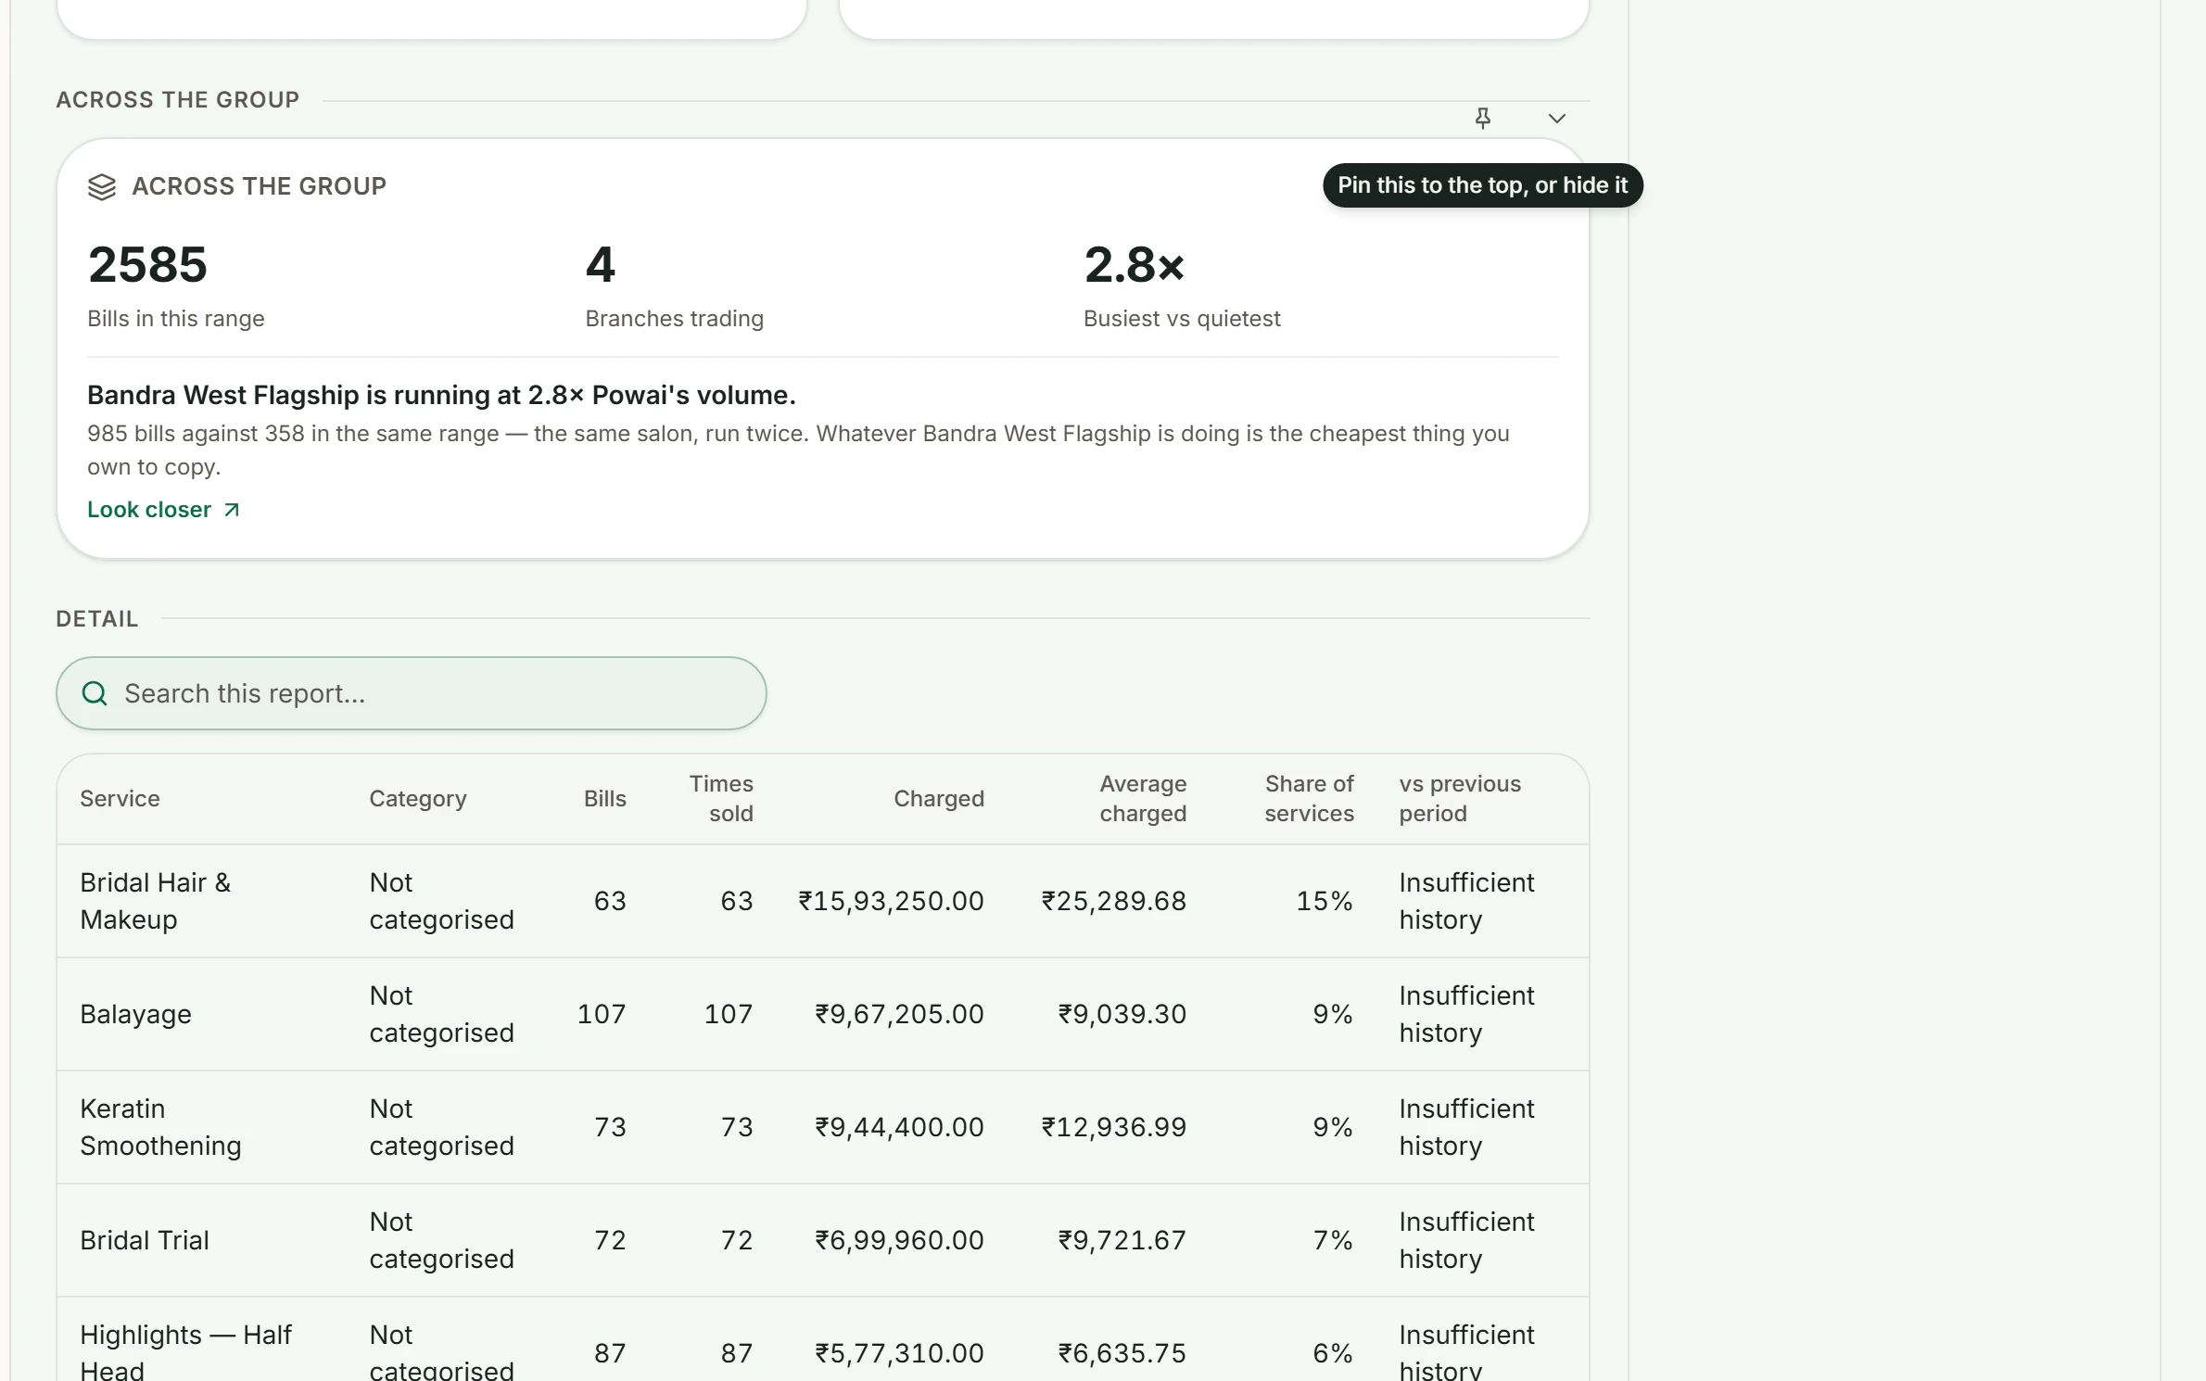This screenshot has width=2206, height=1381.
Task: Sort by the Category column header
Action: click(x=418, y=799)
